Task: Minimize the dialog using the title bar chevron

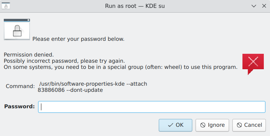Action: 253,6
